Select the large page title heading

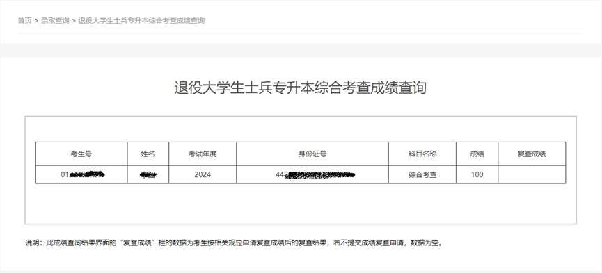click(300, 88)
